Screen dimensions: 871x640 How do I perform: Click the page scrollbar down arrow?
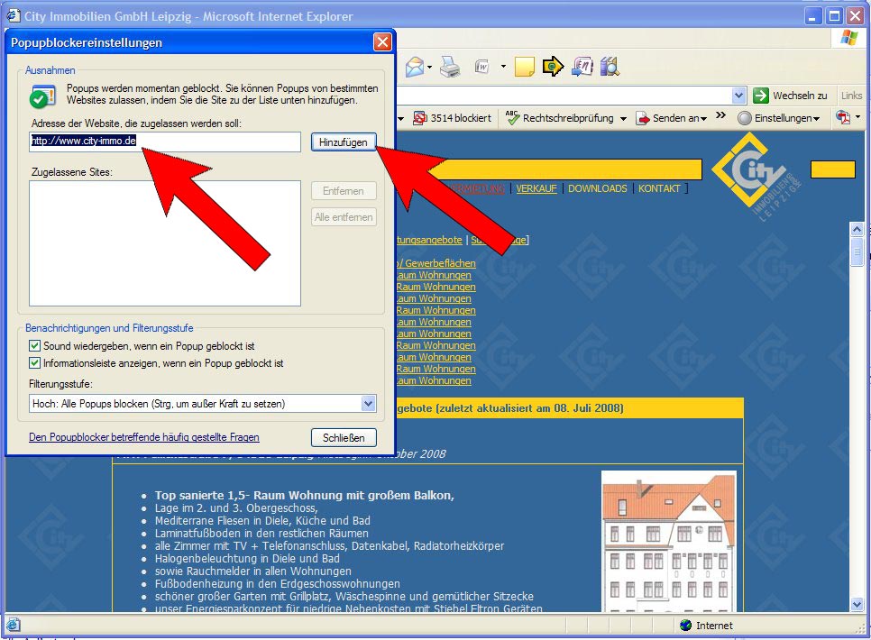pyautogui.click(x=857, y=604)
